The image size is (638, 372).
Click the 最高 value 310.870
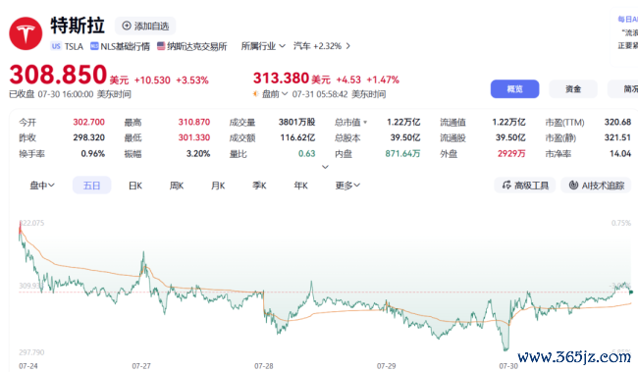tap(194, 122)
